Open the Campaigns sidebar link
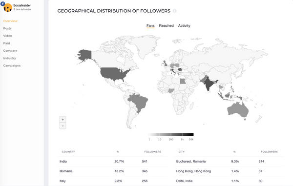Screen dimensions: 293x186 tap(12, 65)
